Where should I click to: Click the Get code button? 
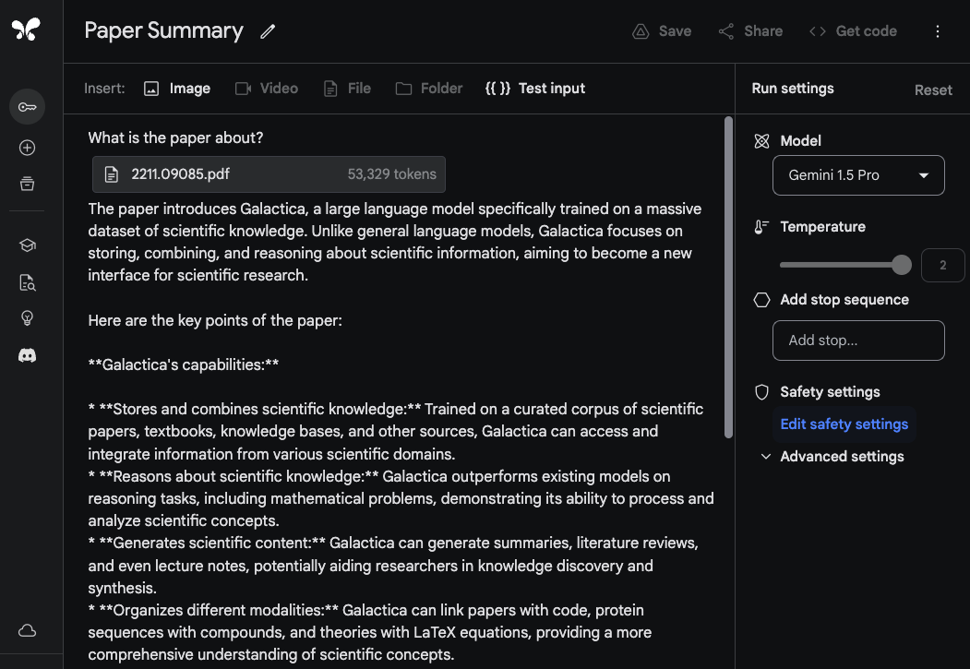pos(853,31)
